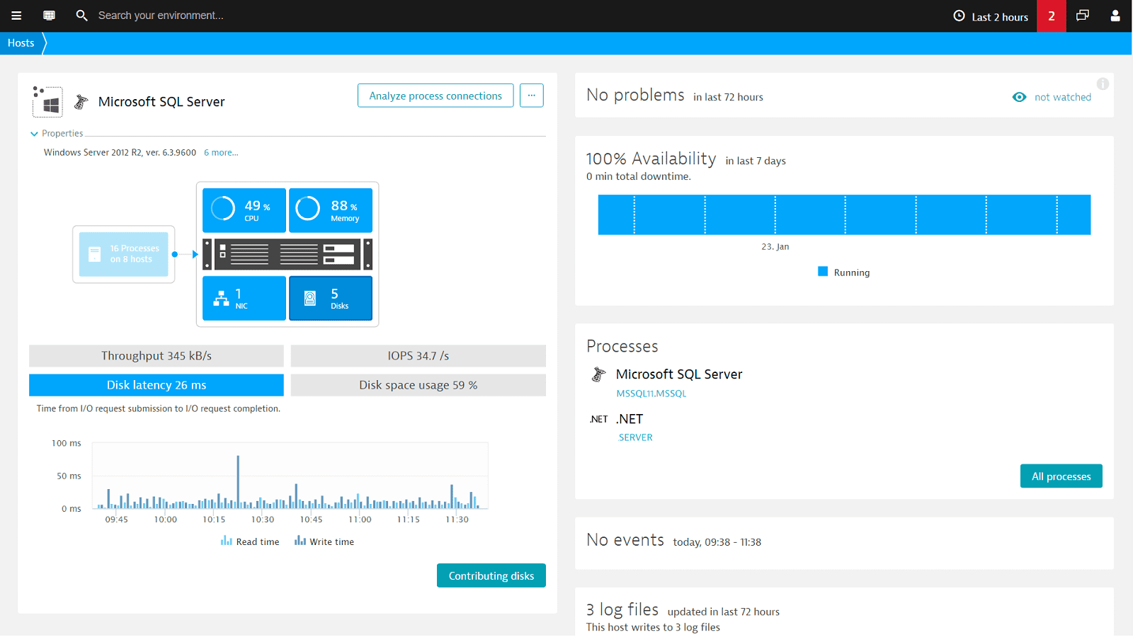
Task: Click the clock icon in the top bar
Action: pos(959,16)
